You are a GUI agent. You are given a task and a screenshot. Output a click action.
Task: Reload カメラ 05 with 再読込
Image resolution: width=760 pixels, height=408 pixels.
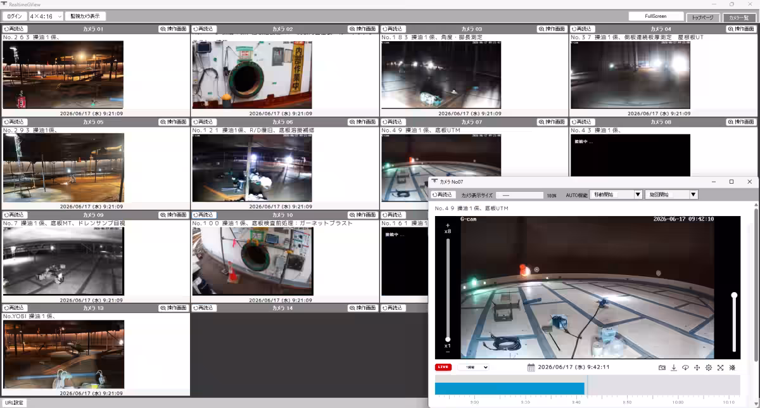tap(15, 122)
